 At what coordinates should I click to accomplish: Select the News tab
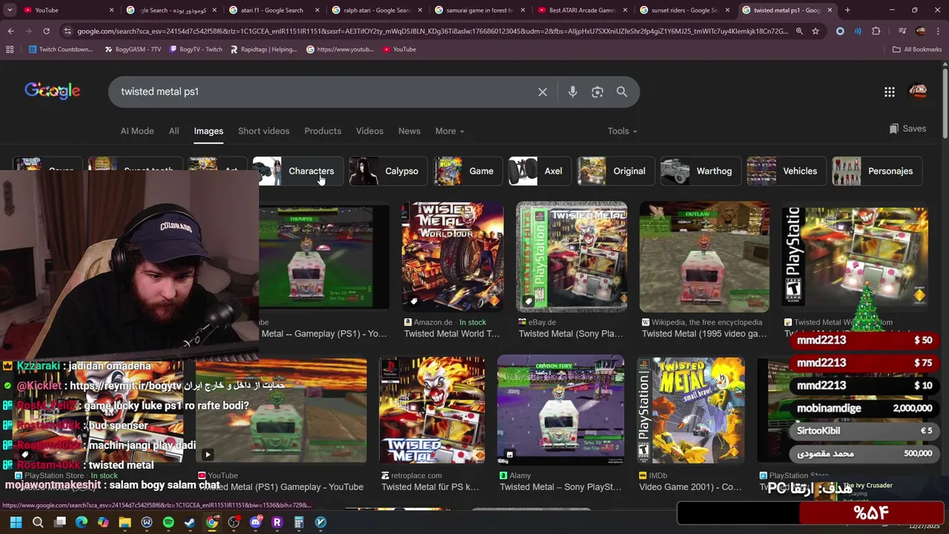coord(409,131)
